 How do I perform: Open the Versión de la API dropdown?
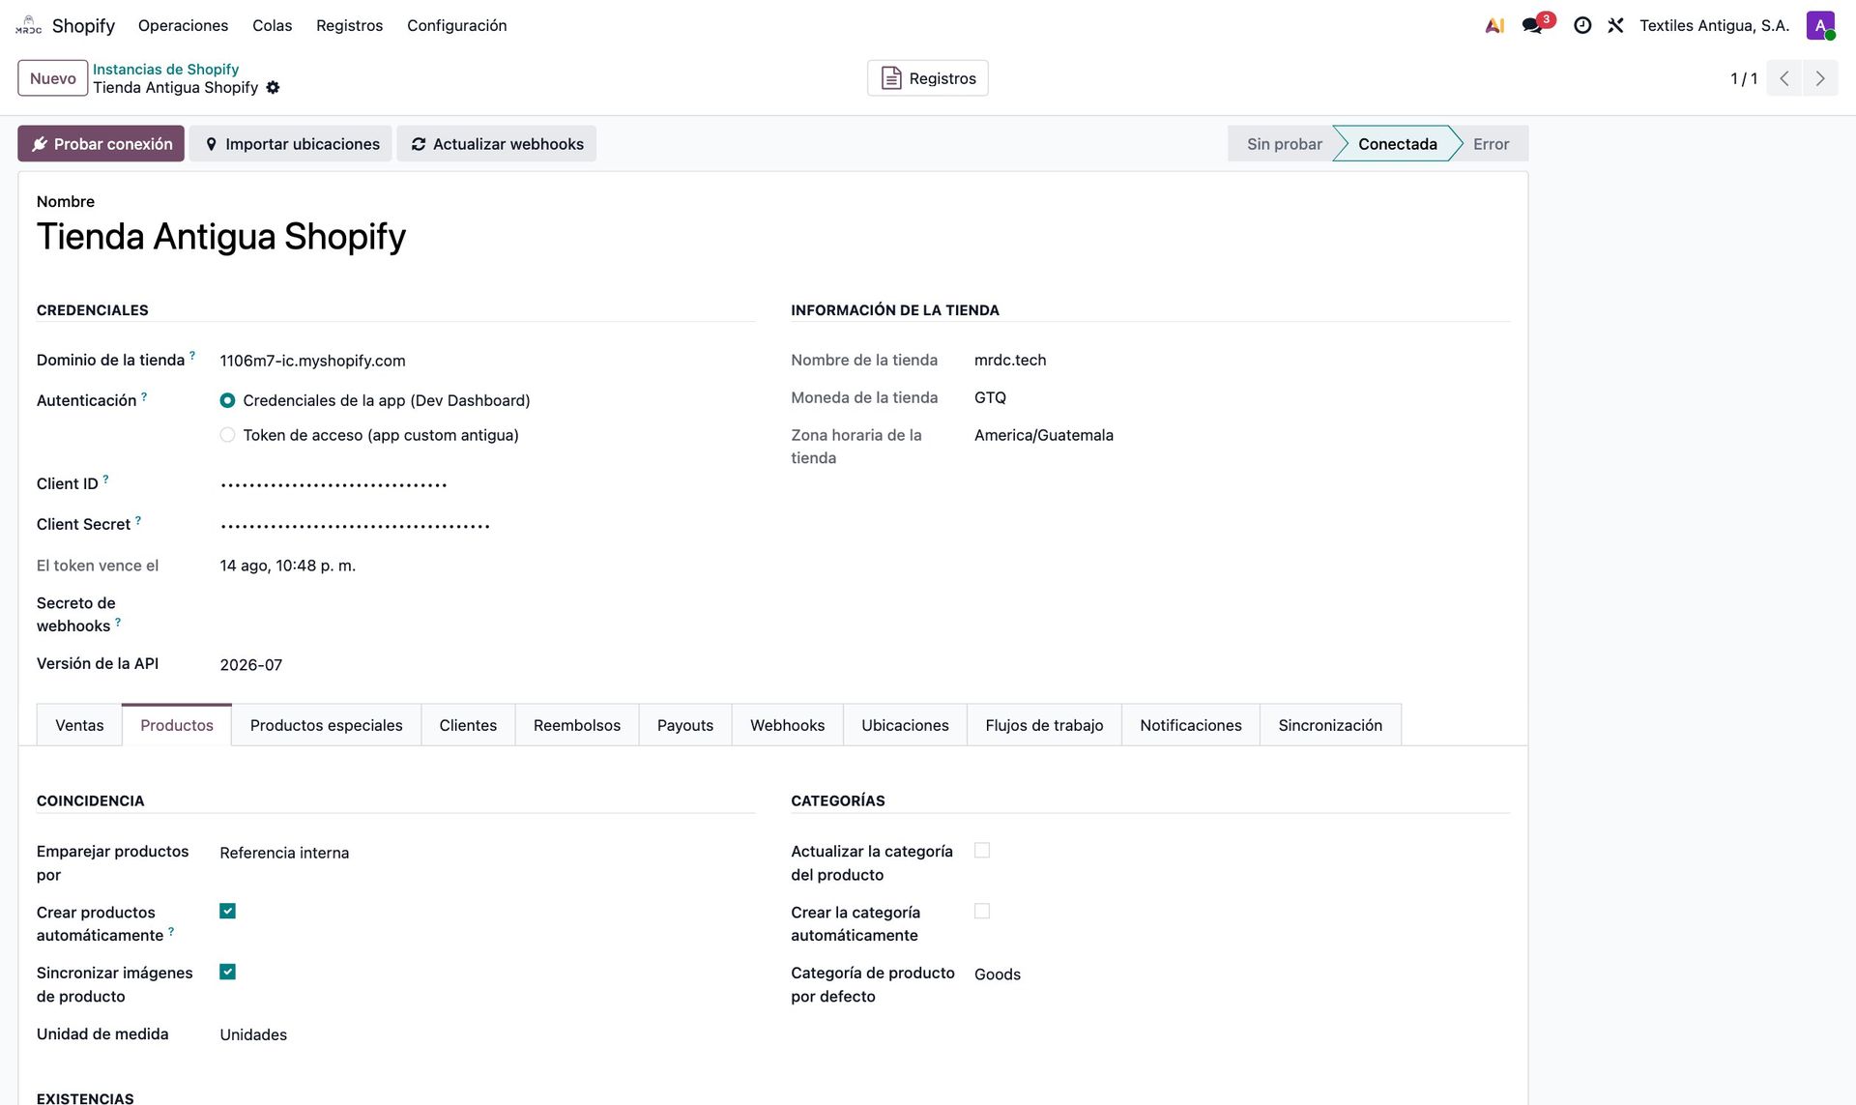click(487, 665)
